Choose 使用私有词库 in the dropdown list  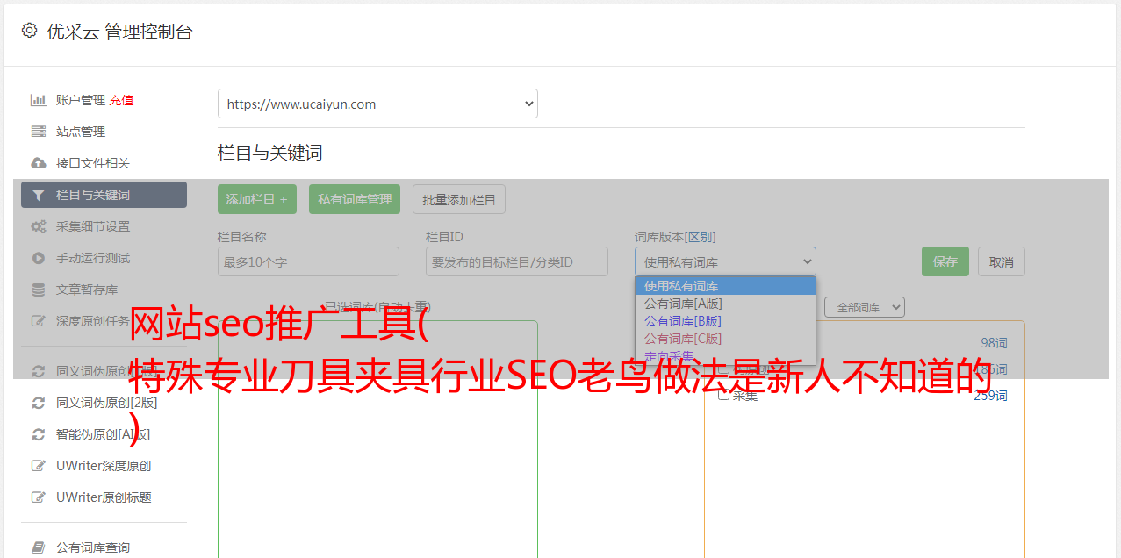(x=725, y=286)
